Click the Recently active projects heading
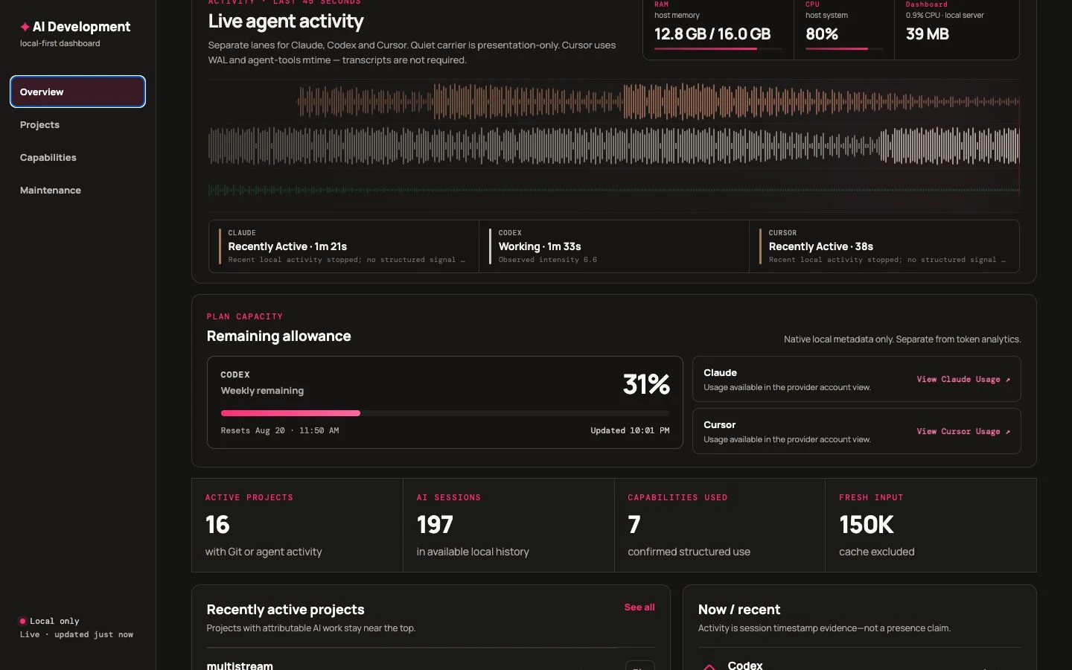 coord(285,610)
